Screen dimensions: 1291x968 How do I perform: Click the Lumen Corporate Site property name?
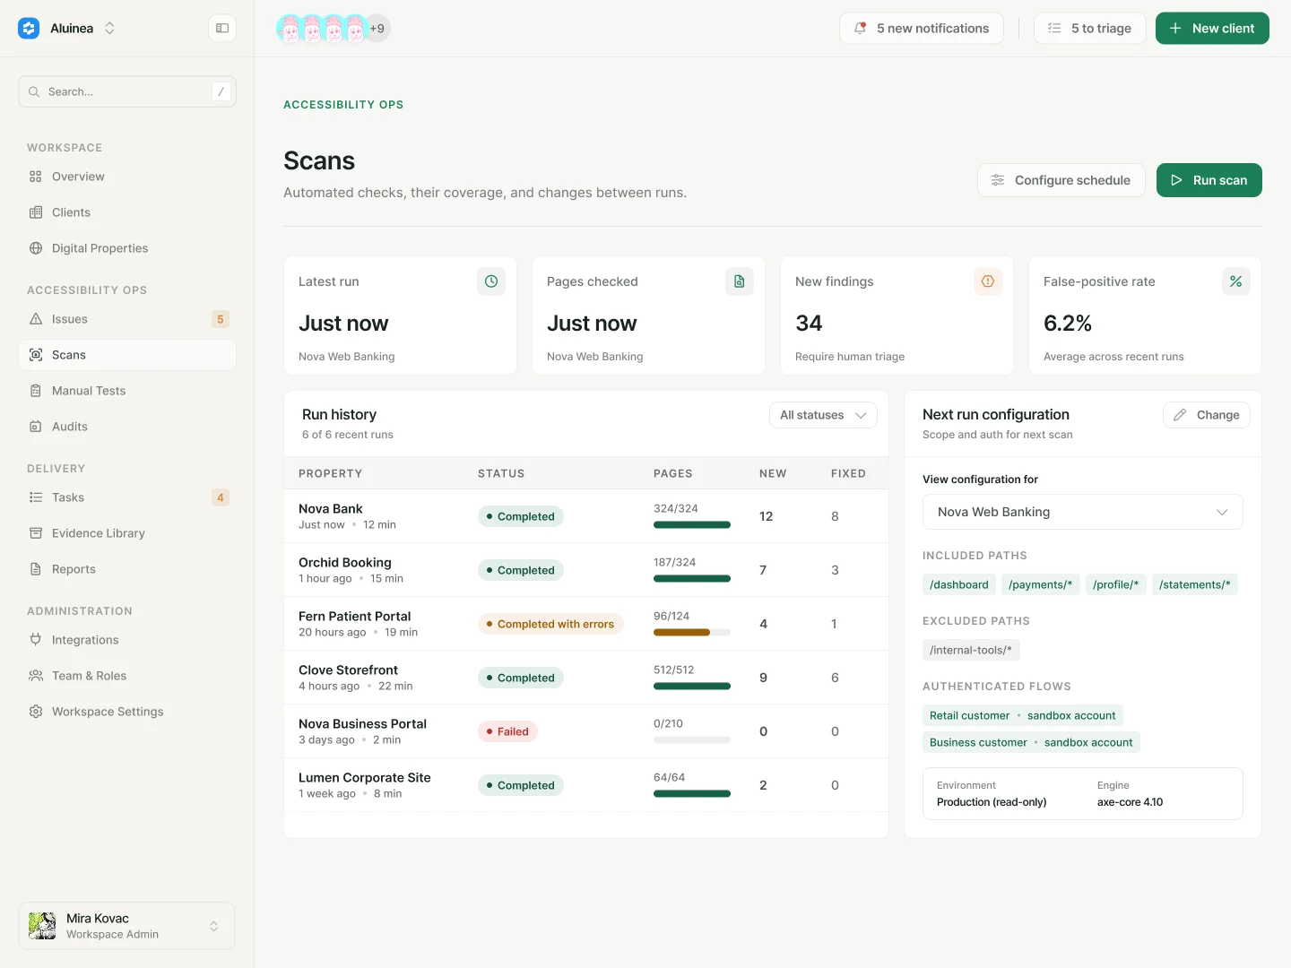pos(365,778)
